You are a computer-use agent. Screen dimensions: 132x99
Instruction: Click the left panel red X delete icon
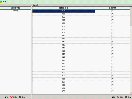pos(12,97)
